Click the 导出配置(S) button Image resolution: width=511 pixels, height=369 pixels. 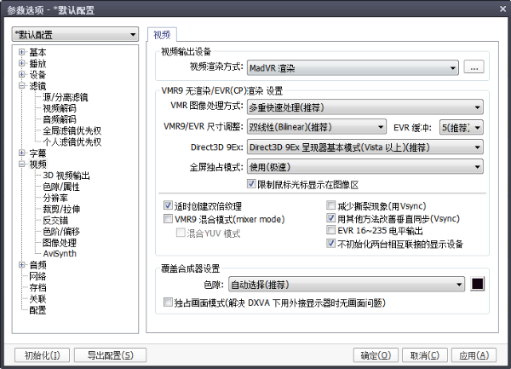[106, 355]
